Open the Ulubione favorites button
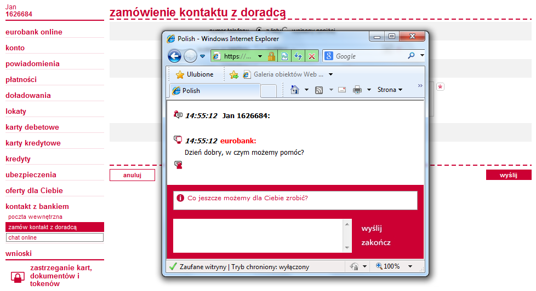The height and width of the screenshot is (291, 536). point(195,74)
